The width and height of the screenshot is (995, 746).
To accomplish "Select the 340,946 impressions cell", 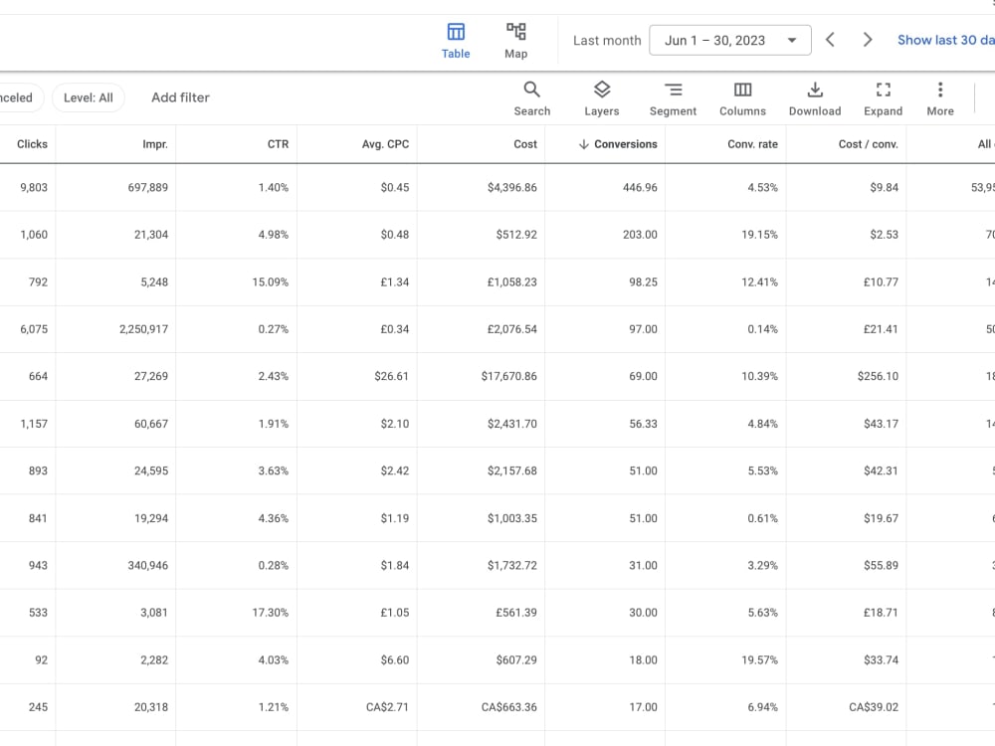I will tap(148, 565).
